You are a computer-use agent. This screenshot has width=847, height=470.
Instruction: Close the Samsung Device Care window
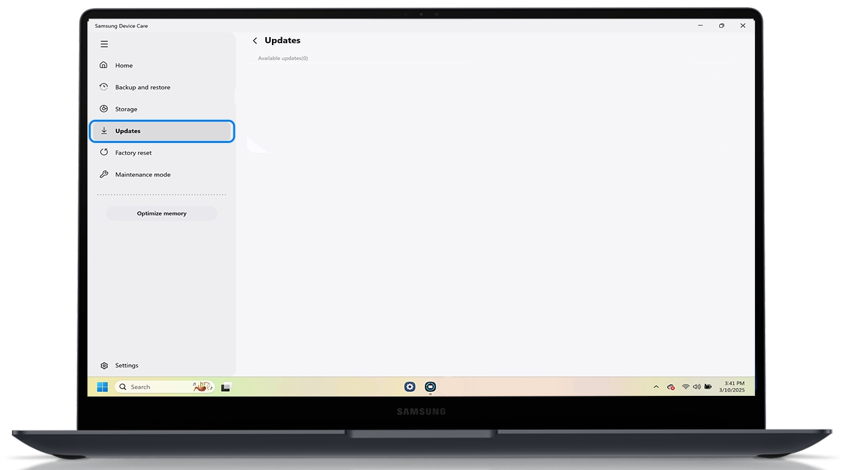pos(743,26)
